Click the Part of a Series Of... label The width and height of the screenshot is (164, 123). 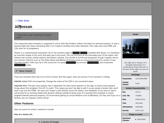[24, 114]
